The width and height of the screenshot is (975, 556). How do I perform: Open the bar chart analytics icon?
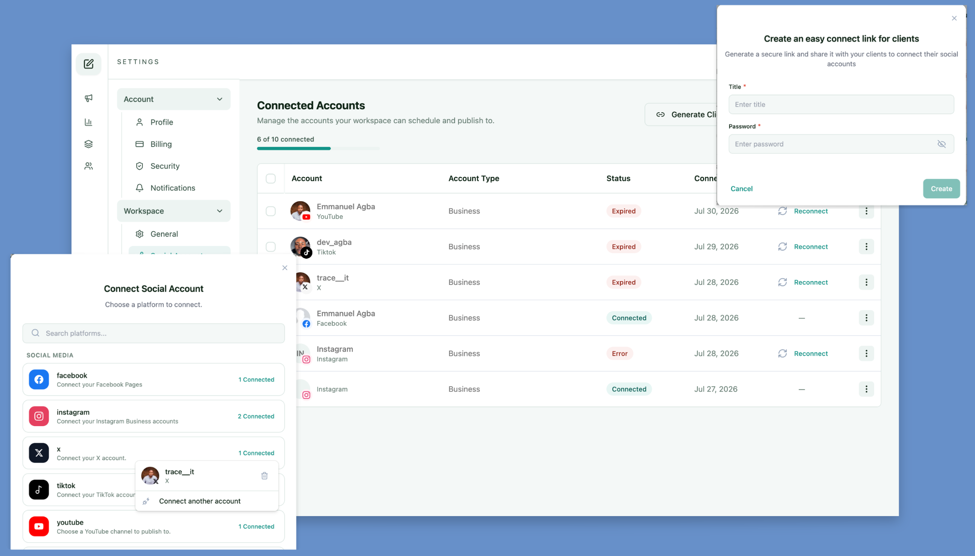tap(89, 122)
